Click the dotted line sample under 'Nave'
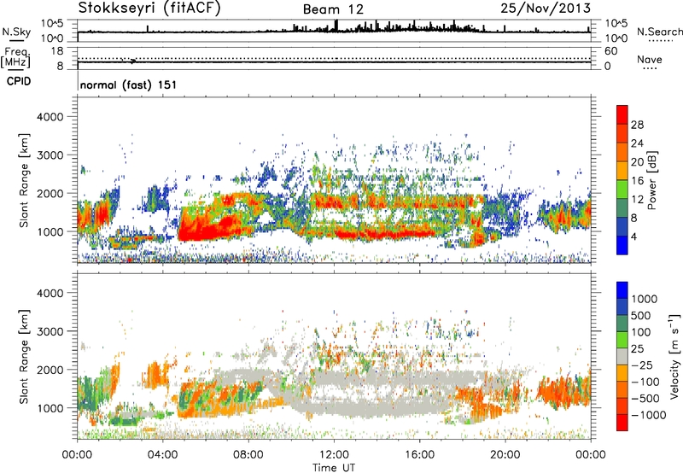Screen dimensions: 683x473 [650, 69]
